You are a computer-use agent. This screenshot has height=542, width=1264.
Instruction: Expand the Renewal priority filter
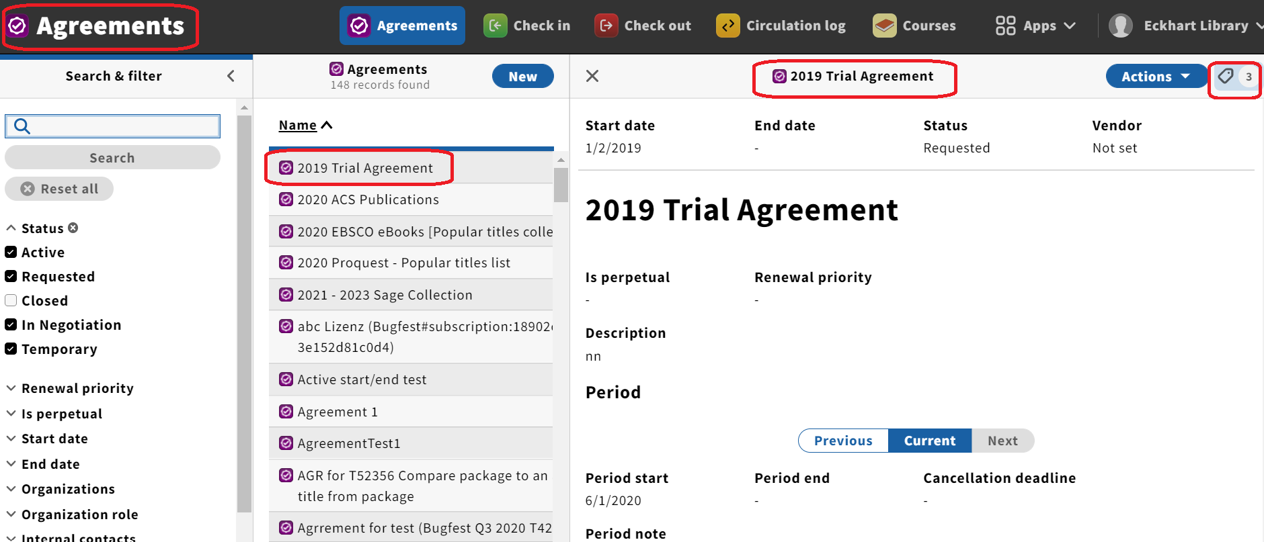coord(70,388)
